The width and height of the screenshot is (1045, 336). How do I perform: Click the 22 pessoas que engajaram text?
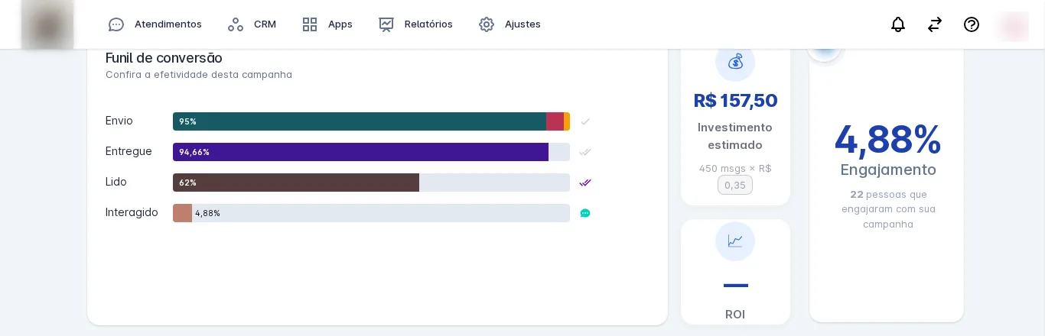[888, 209]
